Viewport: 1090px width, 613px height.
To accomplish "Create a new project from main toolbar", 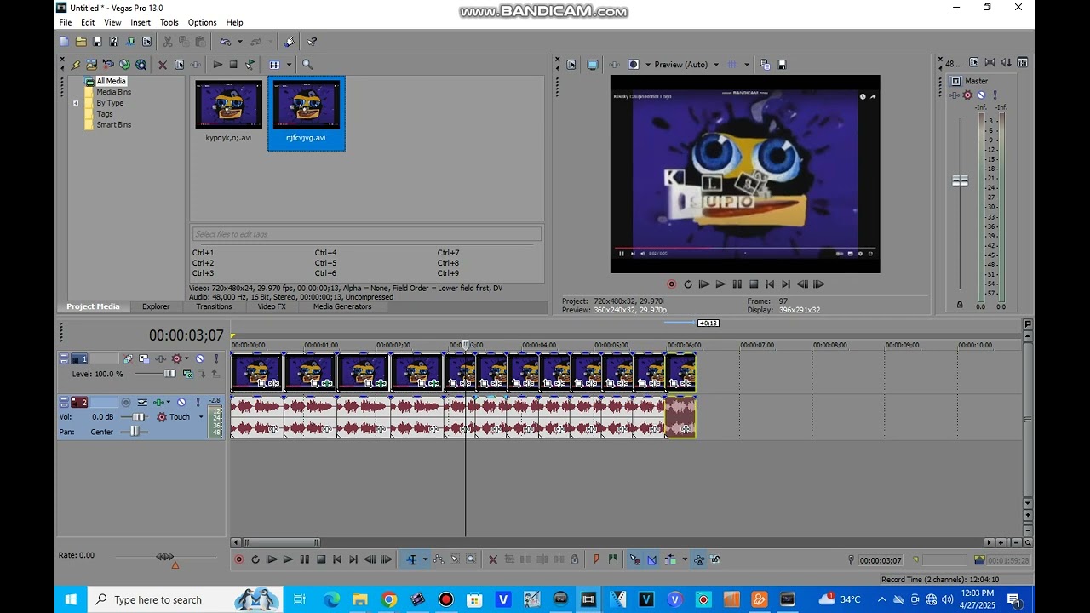I will point(64,42).
